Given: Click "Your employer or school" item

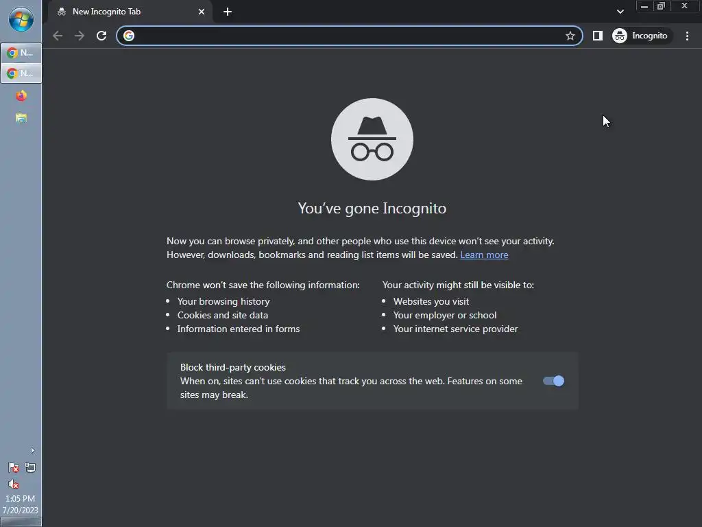Looking at the screenshot, I should [445, 316].
